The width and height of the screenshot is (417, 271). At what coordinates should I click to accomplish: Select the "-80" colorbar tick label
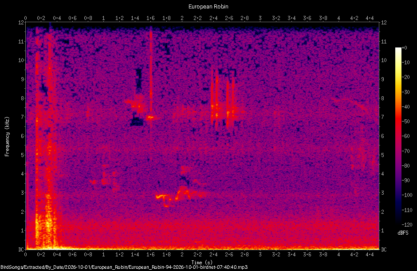(405, 166)
